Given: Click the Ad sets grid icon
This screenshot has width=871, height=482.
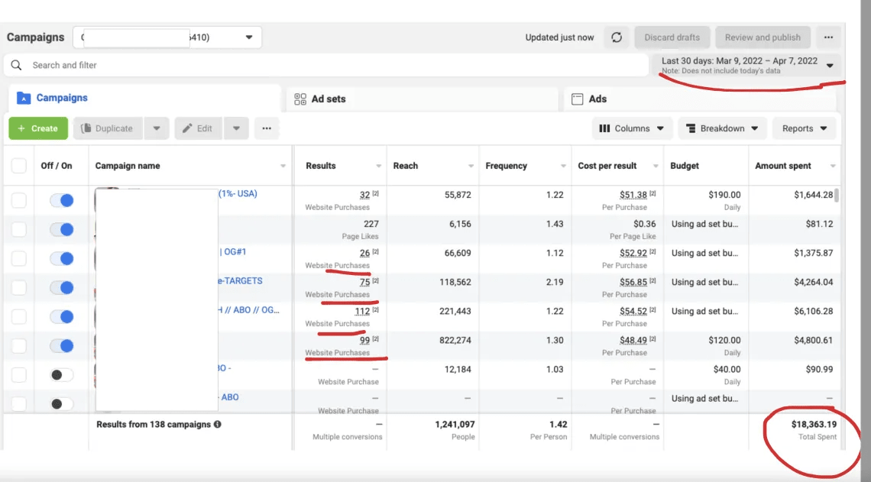Looking at the screenshot, I should [300, 99].
